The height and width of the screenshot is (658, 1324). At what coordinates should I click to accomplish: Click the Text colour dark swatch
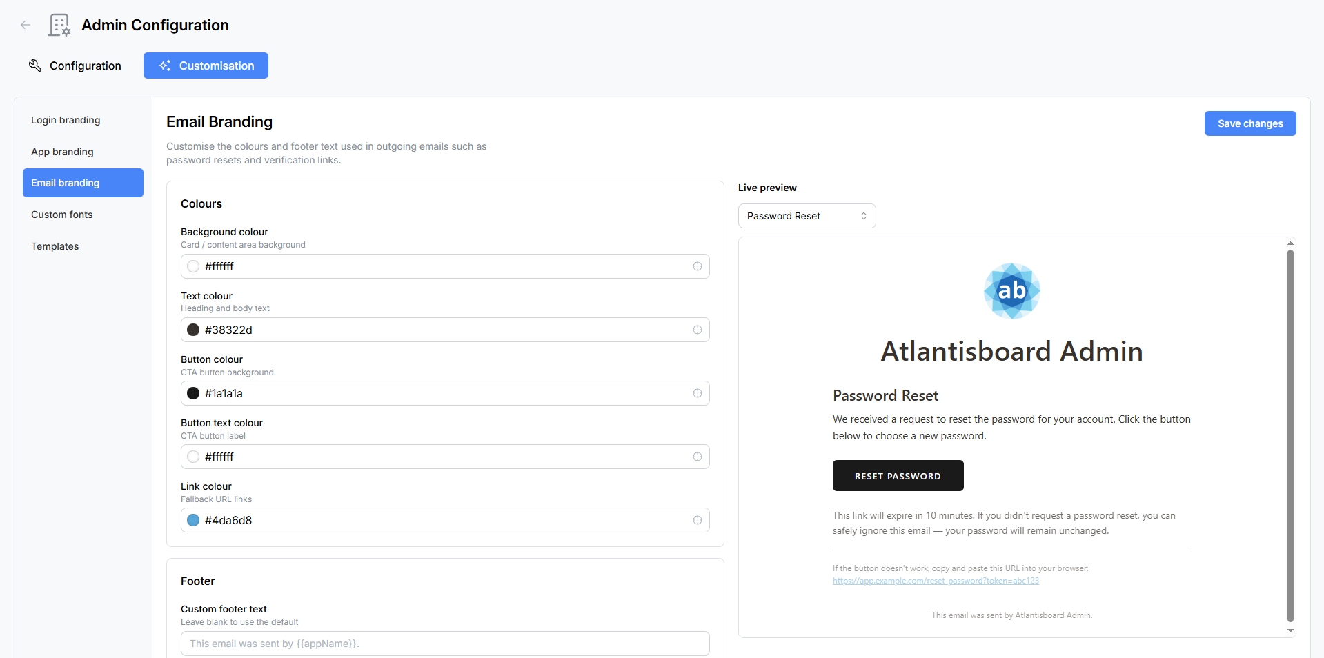193,330
